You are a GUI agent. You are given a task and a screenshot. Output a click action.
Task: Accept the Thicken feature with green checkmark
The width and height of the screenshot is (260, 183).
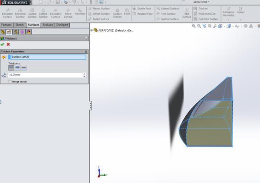[x=2, y=44]
